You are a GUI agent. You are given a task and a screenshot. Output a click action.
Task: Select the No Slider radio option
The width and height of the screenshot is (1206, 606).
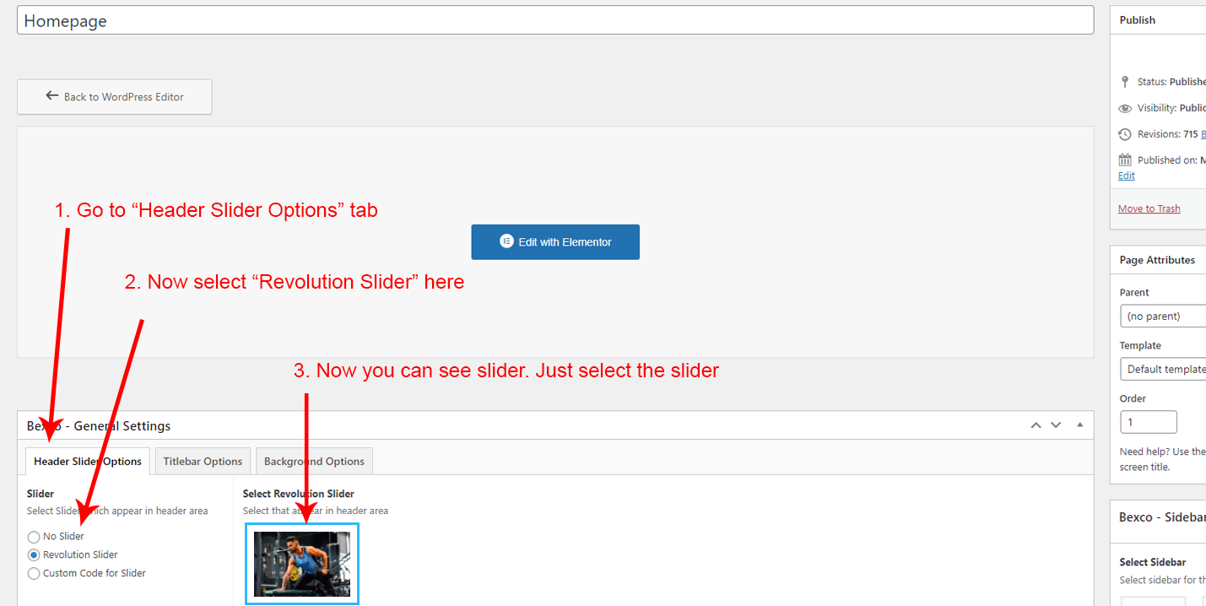34,537
